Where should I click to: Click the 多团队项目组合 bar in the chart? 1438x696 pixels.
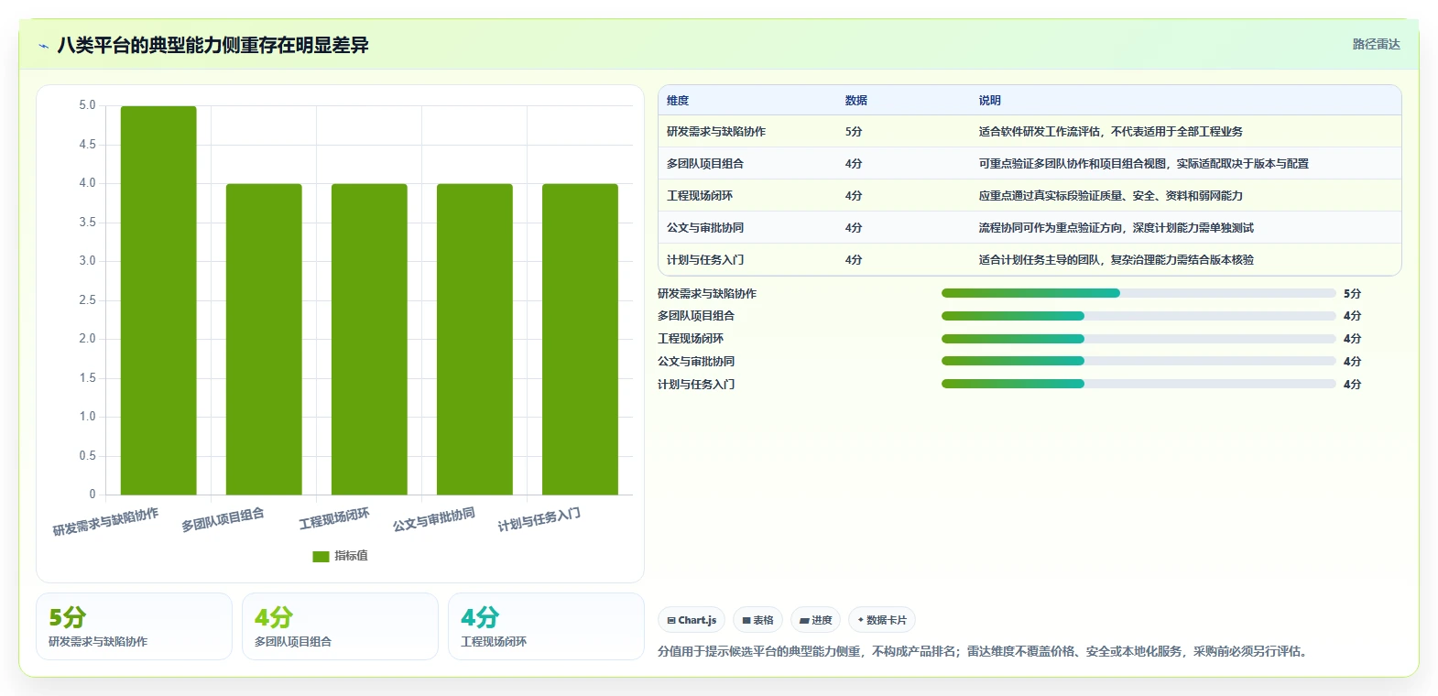pyautogui.click(x=264, y=339)
